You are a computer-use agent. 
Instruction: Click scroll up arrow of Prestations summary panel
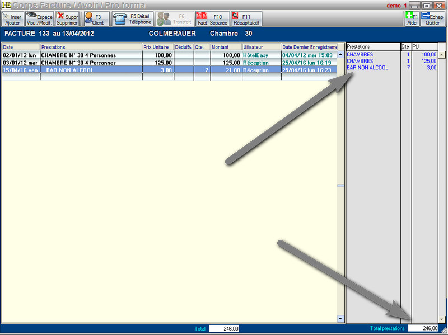click(x=442, y=54)
